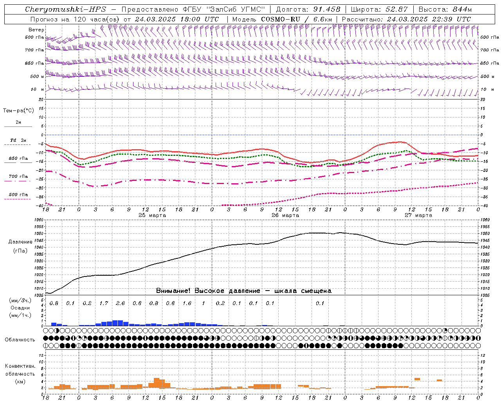501x401 pixels.
Task: Select the provider text ЗапСиб УГМС
Action: point(238,9)
